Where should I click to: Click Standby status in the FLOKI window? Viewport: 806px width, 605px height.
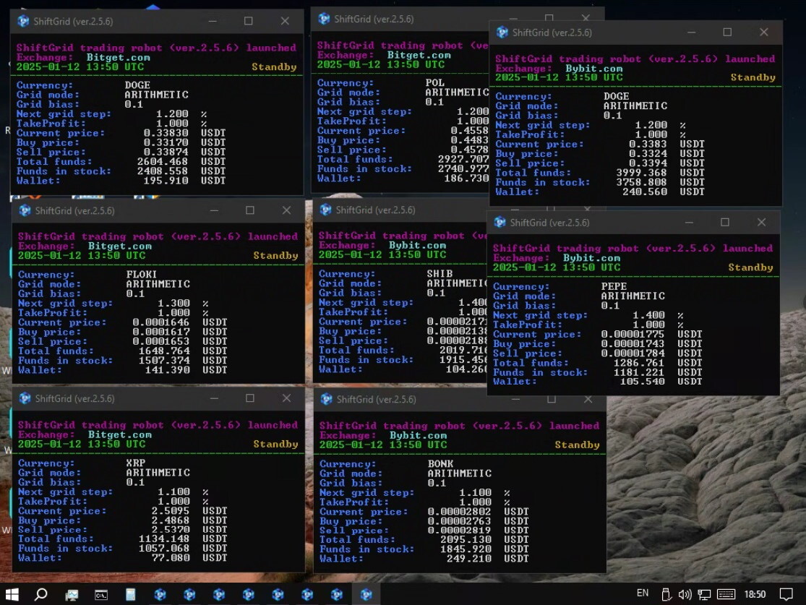pos(275,256)
